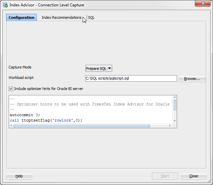Image resolution: width=213 pixels, height=185 pixels.
Task: Click the Close button at bottom
Action: [194, 176]
